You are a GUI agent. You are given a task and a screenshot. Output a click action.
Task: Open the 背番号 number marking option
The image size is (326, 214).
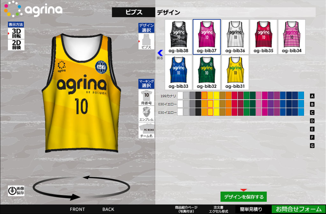[146, 97]
